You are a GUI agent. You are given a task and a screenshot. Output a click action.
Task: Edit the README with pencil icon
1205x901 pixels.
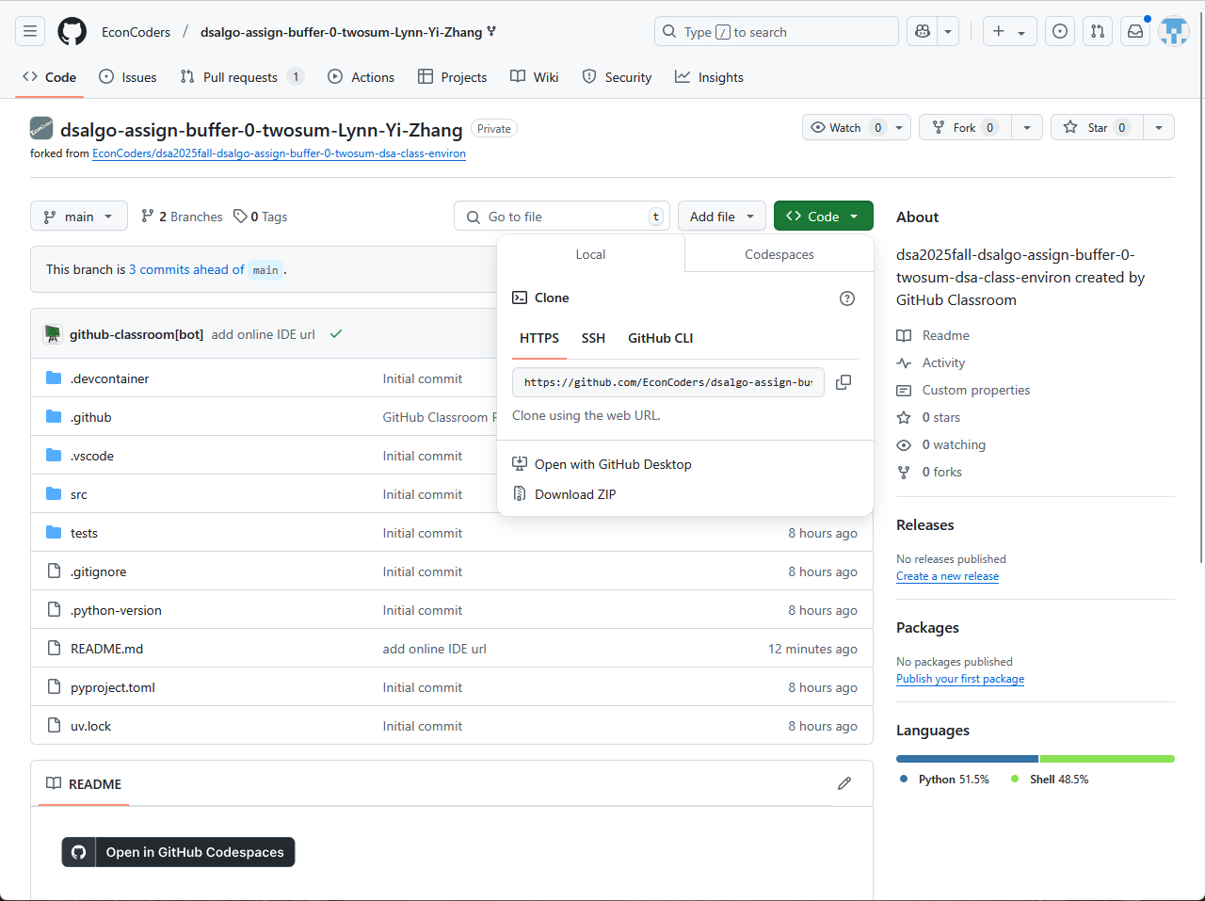(x=844, y=783)
